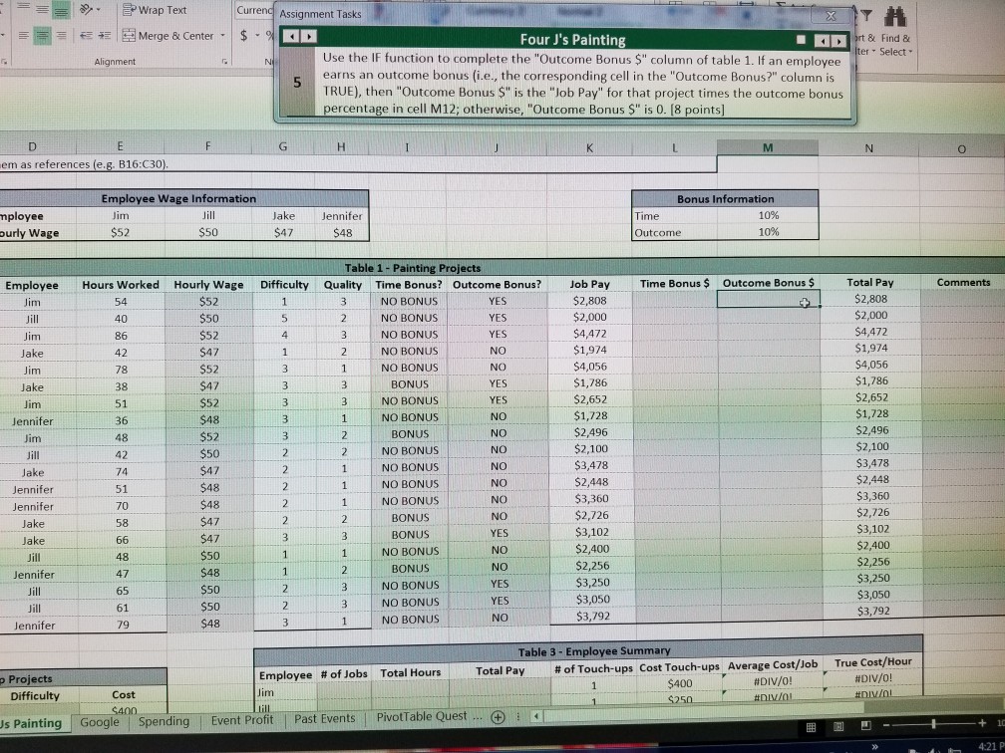Toggle the white square task checkbox
Viewport: 1005px width, 753px height.
[x=801, y=40]
